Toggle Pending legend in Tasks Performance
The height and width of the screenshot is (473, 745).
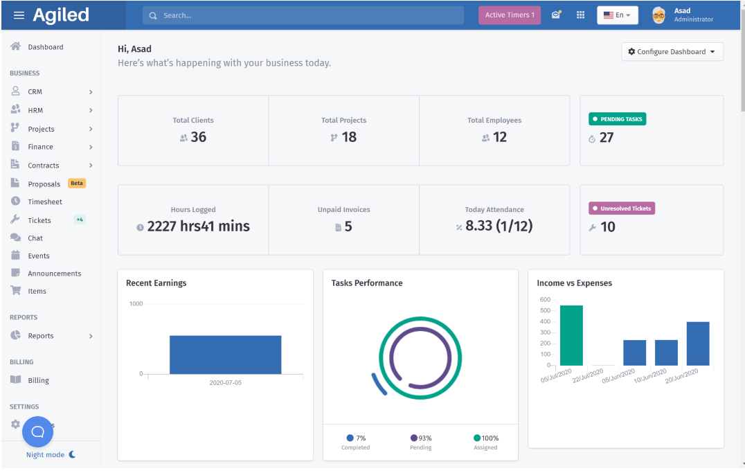[421, 442]
